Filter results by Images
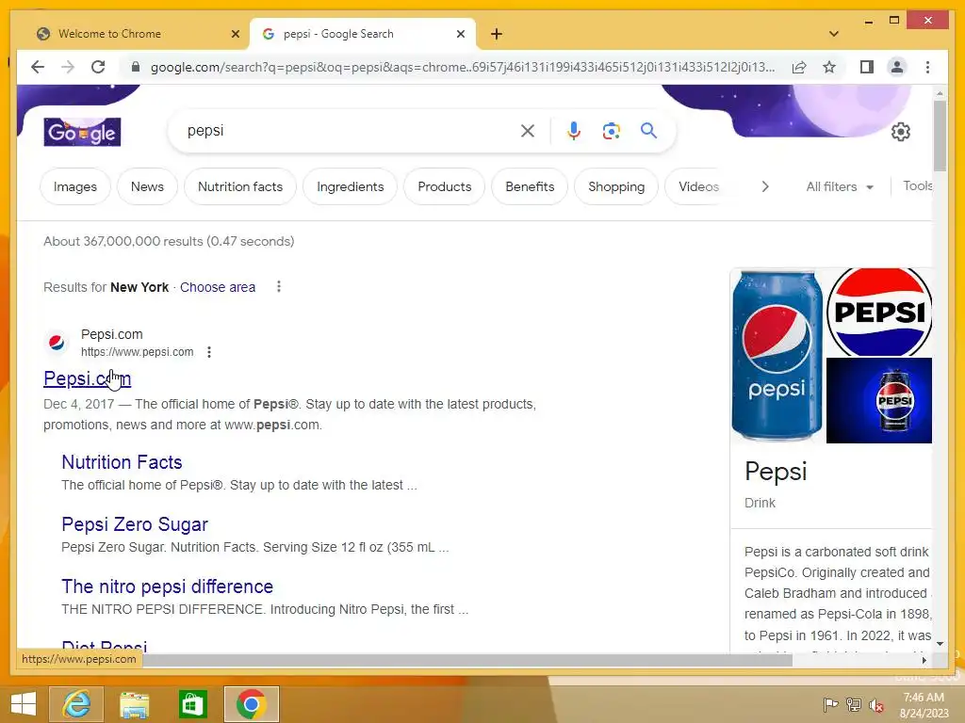The height and width of the screenshot is (723, 965). tap(75, 186)
